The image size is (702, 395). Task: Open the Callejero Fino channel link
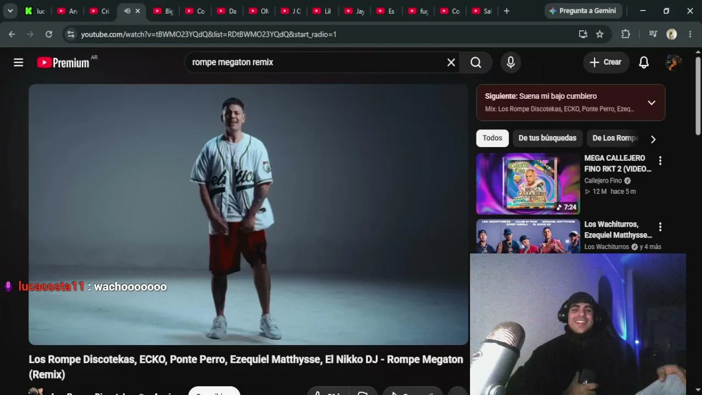pos(603,180)
